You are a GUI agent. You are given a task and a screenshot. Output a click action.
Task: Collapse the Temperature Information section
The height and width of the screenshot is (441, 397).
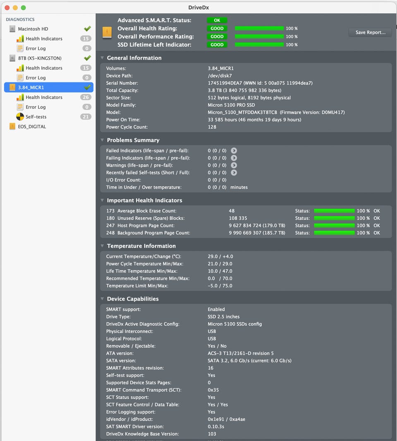[102, 246]
